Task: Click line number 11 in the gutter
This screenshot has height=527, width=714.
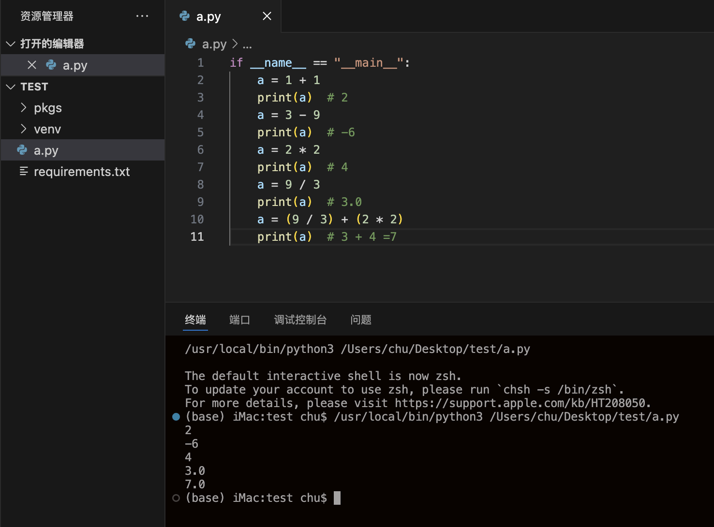Action: tap(197, 236)
